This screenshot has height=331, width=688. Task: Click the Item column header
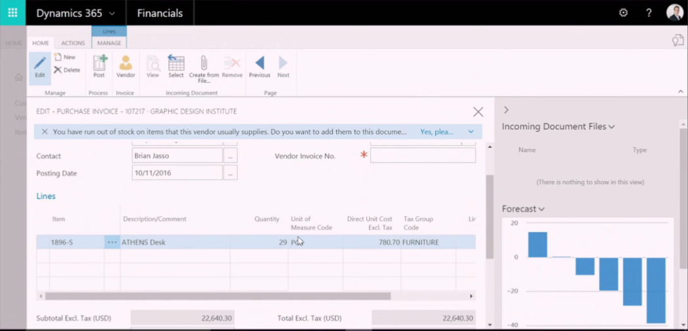coord(59,219)
